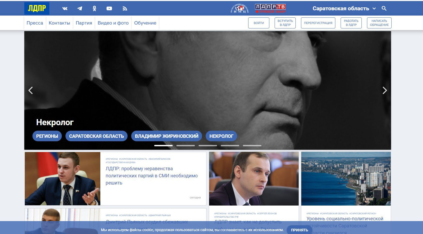Click the ЛДПР logo in header
Viewport: 423px width, 234px height.
click(x=37, y=8)
